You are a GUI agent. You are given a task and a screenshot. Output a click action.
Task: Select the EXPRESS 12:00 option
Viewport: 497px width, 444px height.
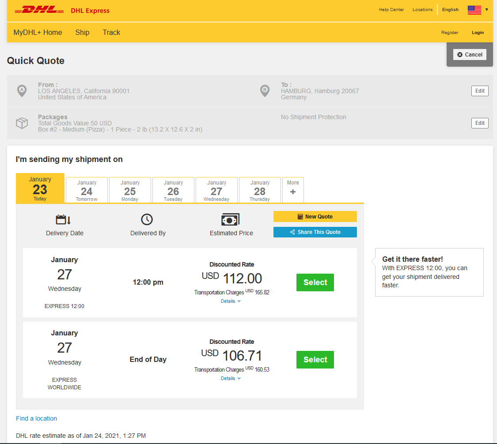315,282
